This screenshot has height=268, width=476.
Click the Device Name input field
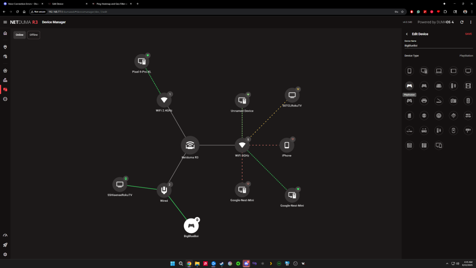pyautogui.click(x=438, y=46)
